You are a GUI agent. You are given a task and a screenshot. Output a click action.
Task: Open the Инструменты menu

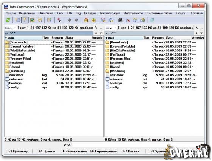click(x=133, y=13)
